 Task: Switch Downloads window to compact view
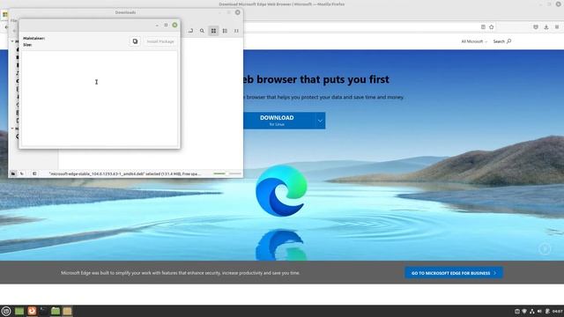(236, 31)
